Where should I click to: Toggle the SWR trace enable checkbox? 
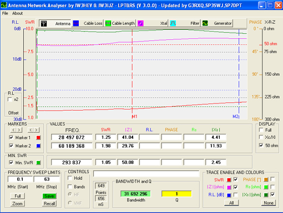tap(235, 179)
